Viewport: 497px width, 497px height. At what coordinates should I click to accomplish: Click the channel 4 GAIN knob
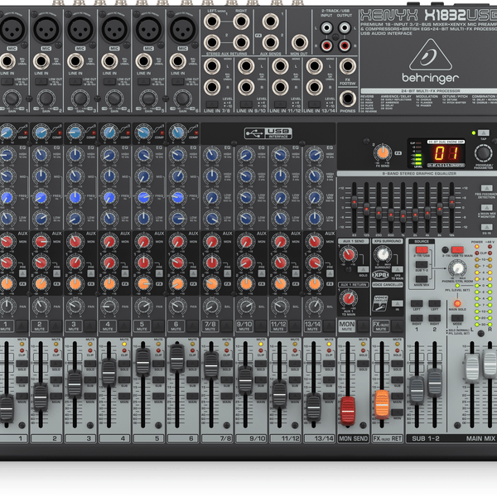tap(114, 99)
